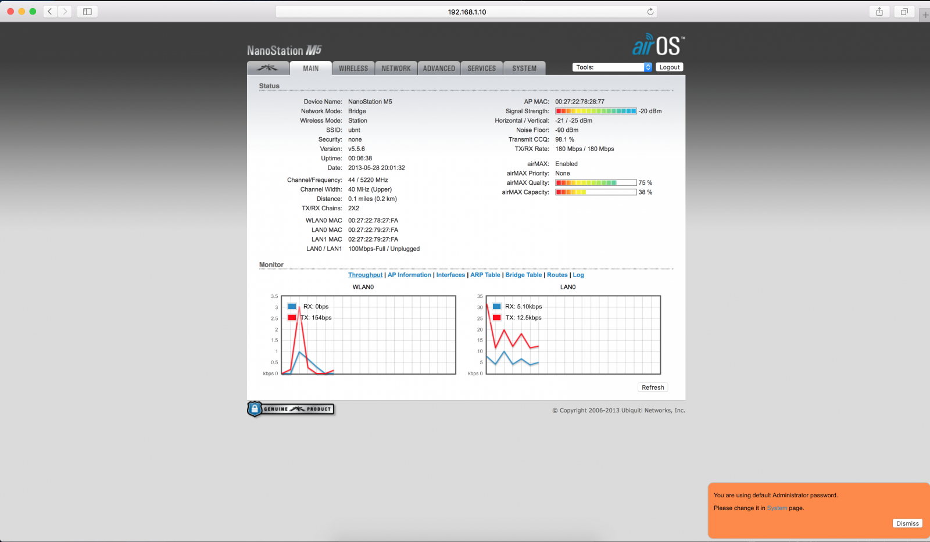930x542 pixels.
Task: Click the Refresh button
Action: pyautogui.click(x=653, y=387)
